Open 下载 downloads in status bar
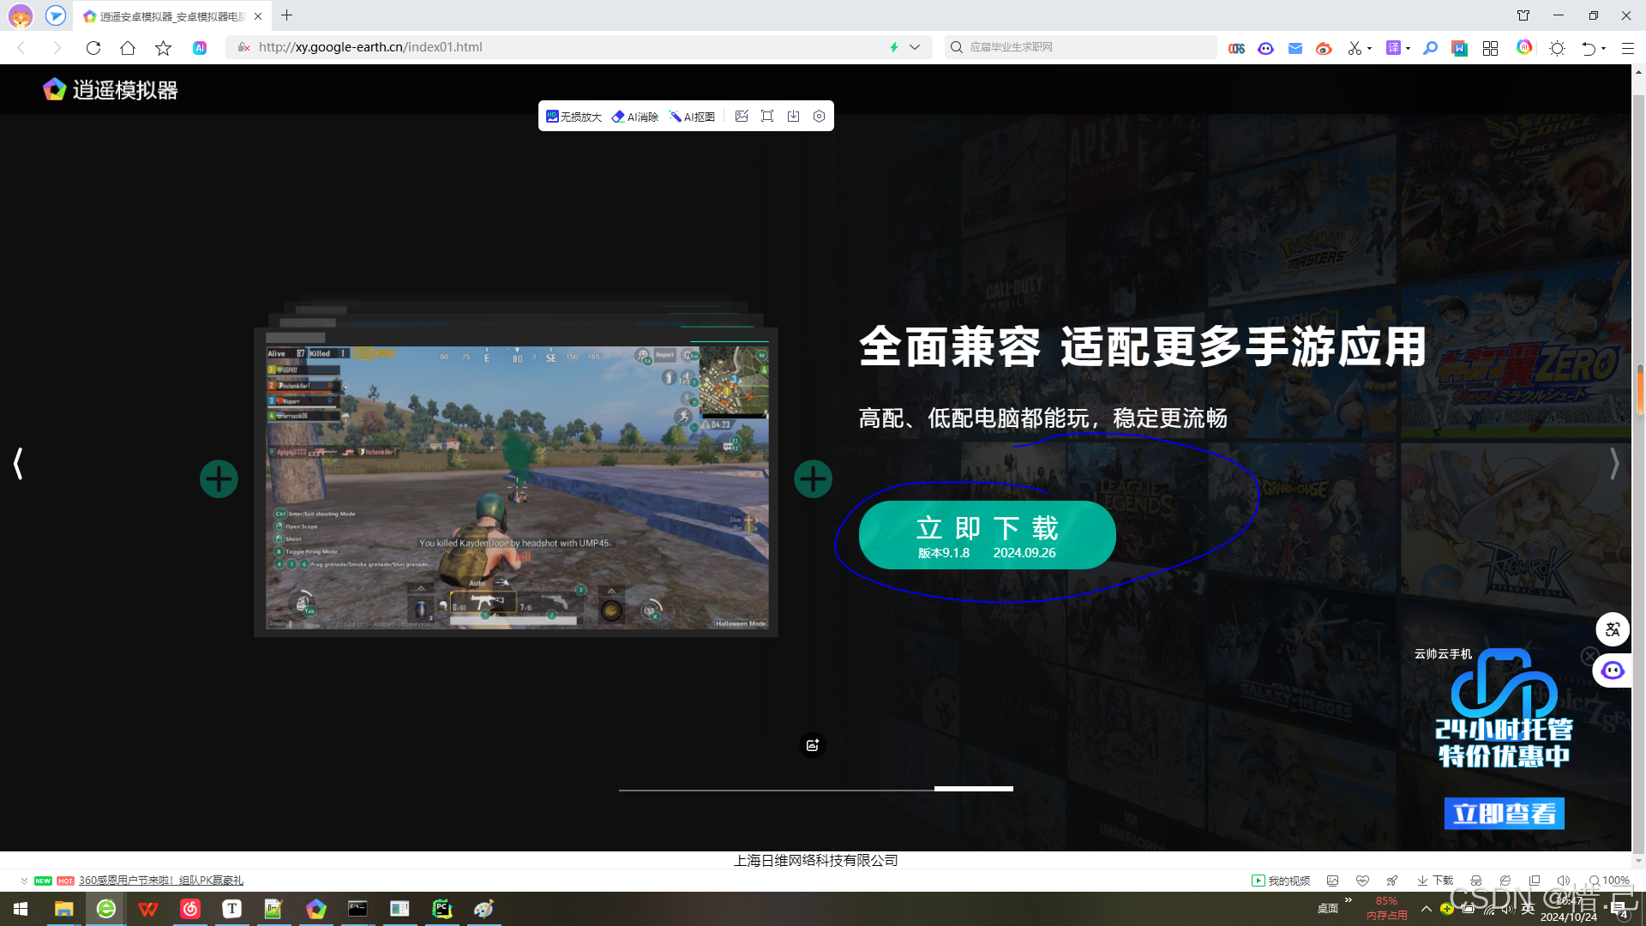The height and width of the screenshot is (926, 1646). [1435, 881]
